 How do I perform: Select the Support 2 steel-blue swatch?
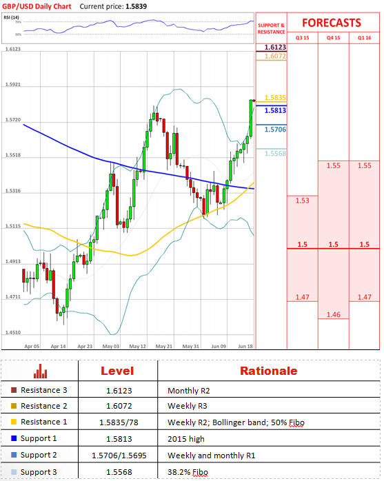pos(14,455)
